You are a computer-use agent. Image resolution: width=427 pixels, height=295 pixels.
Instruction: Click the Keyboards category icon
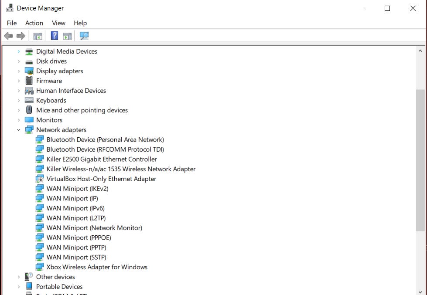pos(29,100)
